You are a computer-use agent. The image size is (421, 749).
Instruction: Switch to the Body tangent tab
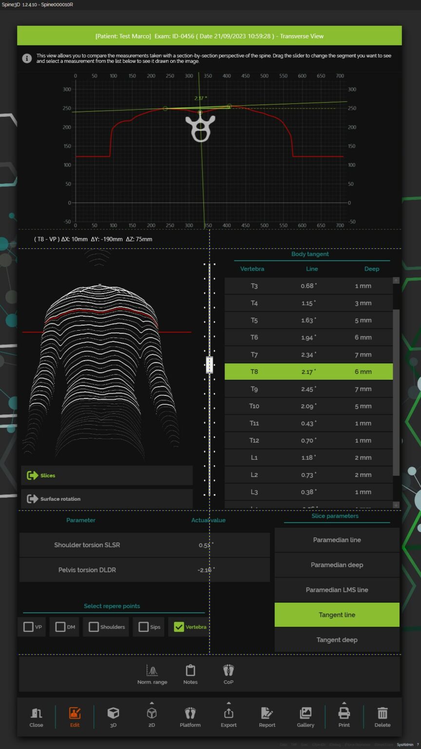tap(310, 254)
